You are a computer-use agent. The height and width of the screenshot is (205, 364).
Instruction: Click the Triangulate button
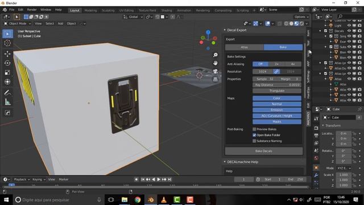click(x=277, y=91)
